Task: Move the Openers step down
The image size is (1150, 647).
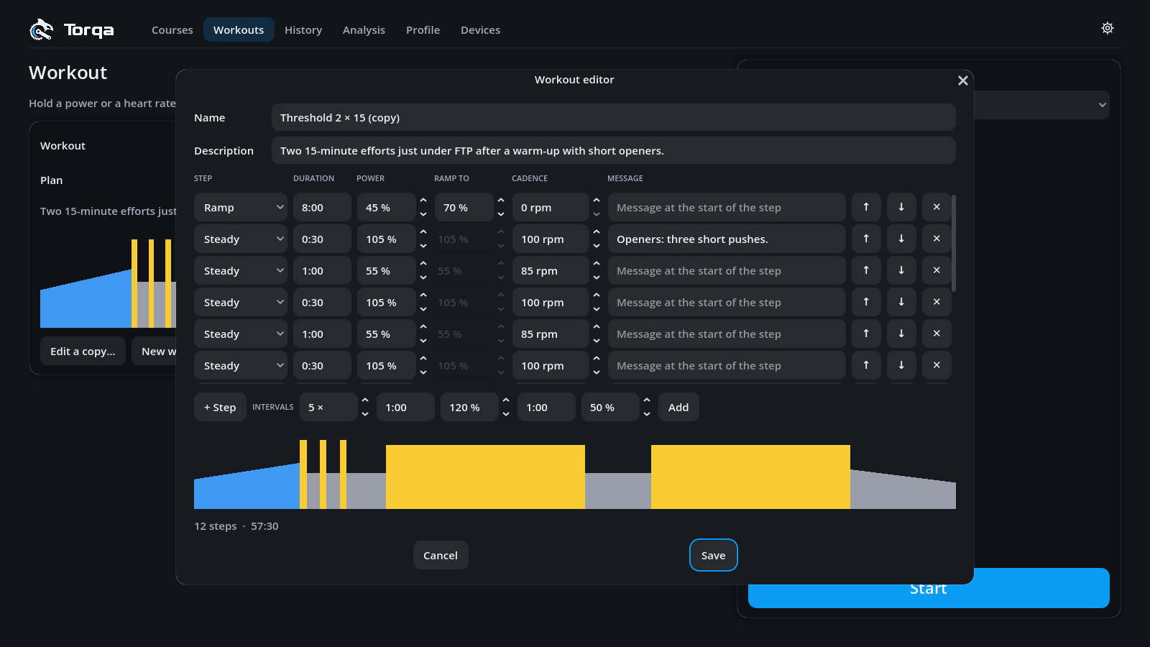Action: [901, 239]
